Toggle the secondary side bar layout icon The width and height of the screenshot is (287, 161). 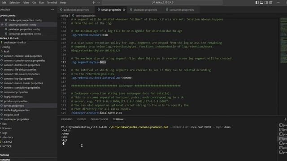point(266,2)
